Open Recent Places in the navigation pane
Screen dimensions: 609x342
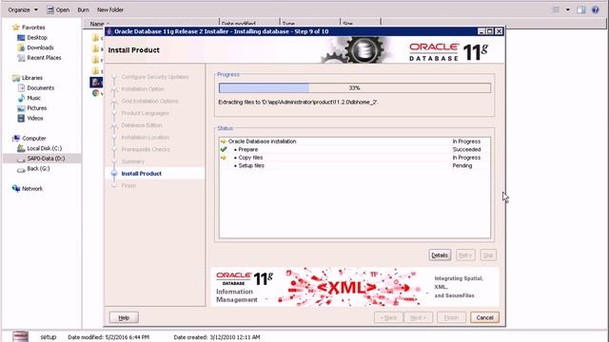(44, 57)
